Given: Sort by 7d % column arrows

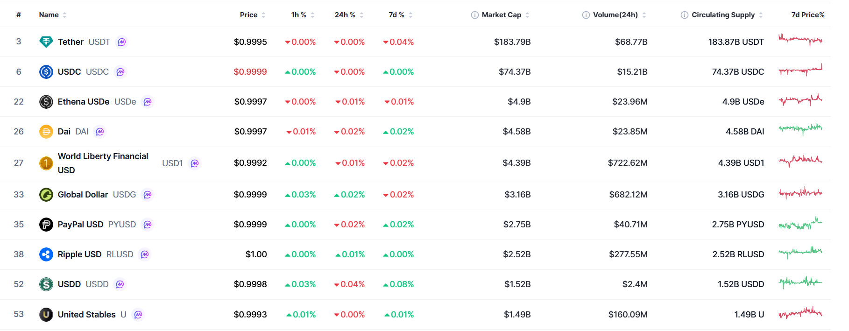Looking at the screenshot, I should [x=410, y=15].
